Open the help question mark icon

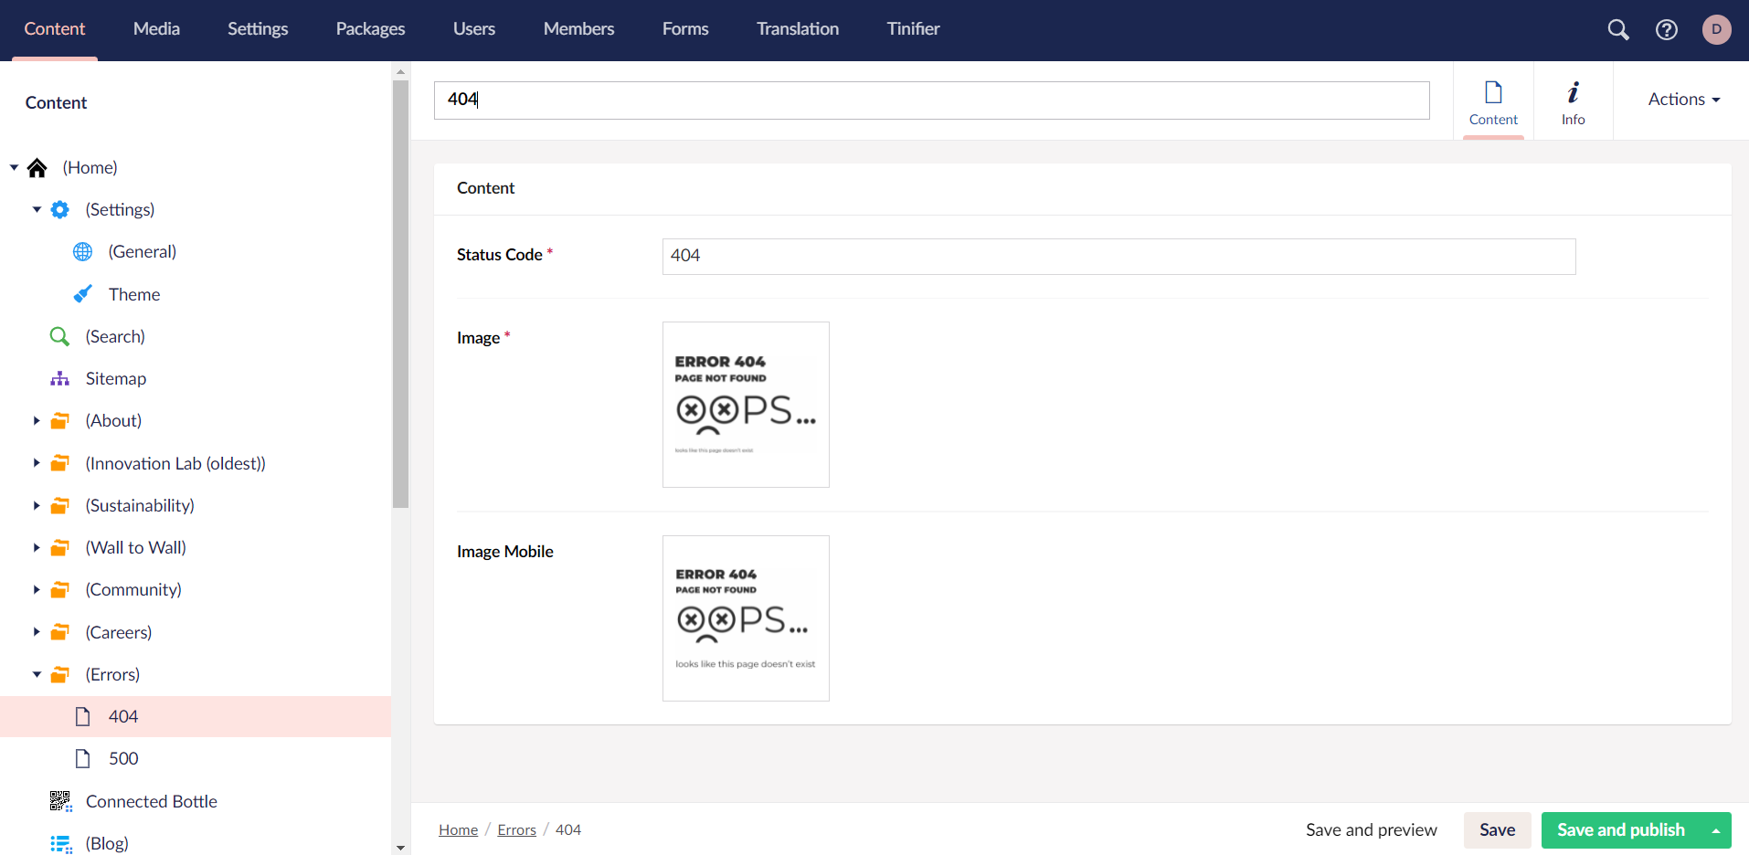(1667, 29)
